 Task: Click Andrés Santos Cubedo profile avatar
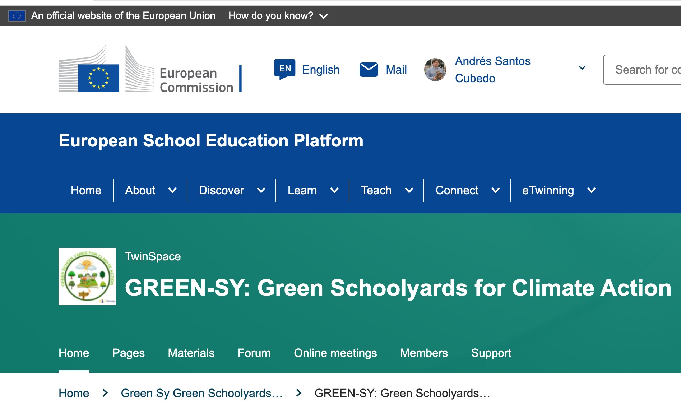point(435,70)
